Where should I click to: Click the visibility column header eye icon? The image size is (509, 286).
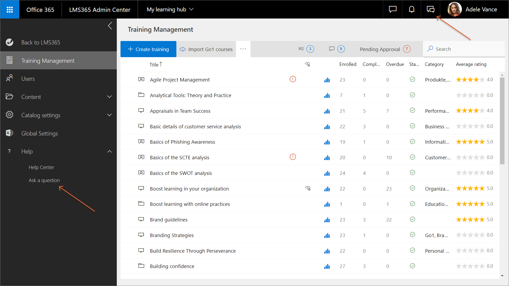(307, 64)
